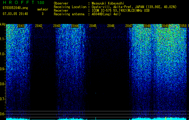
Task: Click the 0.9 kHz axis tick
Action: pos(3,69)
